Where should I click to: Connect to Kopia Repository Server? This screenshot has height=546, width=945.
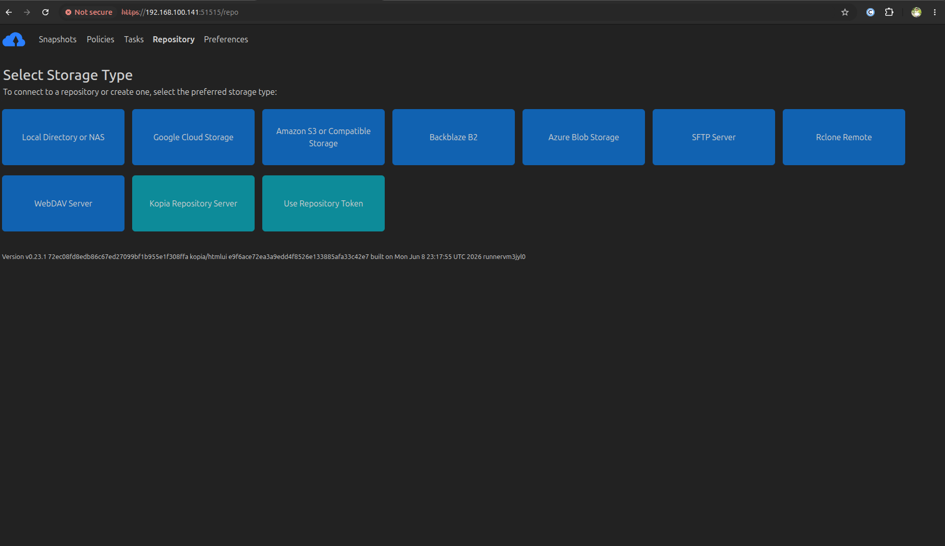click(193, 203)
